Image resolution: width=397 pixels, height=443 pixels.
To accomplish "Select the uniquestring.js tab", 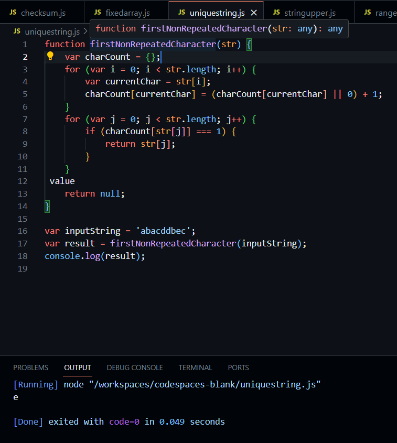I will point(217,13).
